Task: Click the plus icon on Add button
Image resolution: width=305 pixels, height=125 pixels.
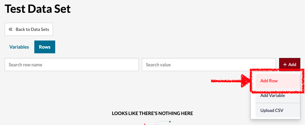Action: (x=285, y=65)
